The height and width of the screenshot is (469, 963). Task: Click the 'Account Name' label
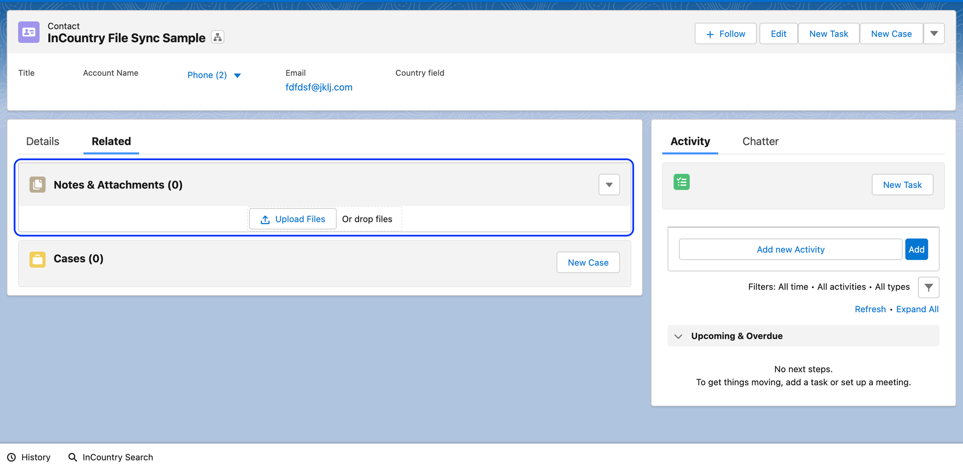pyautogui.click(x=111, y=73)
